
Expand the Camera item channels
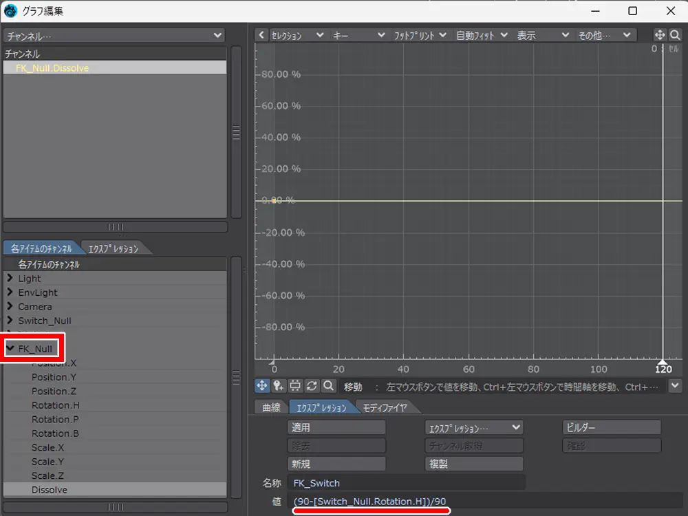click(10, 307)
